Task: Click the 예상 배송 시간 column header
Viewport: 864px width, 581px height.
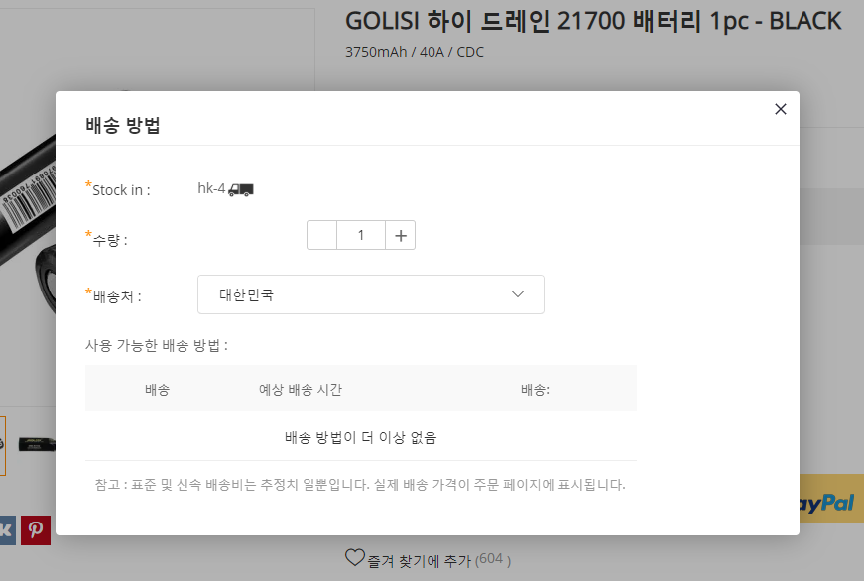Action: tap(301, 390)
